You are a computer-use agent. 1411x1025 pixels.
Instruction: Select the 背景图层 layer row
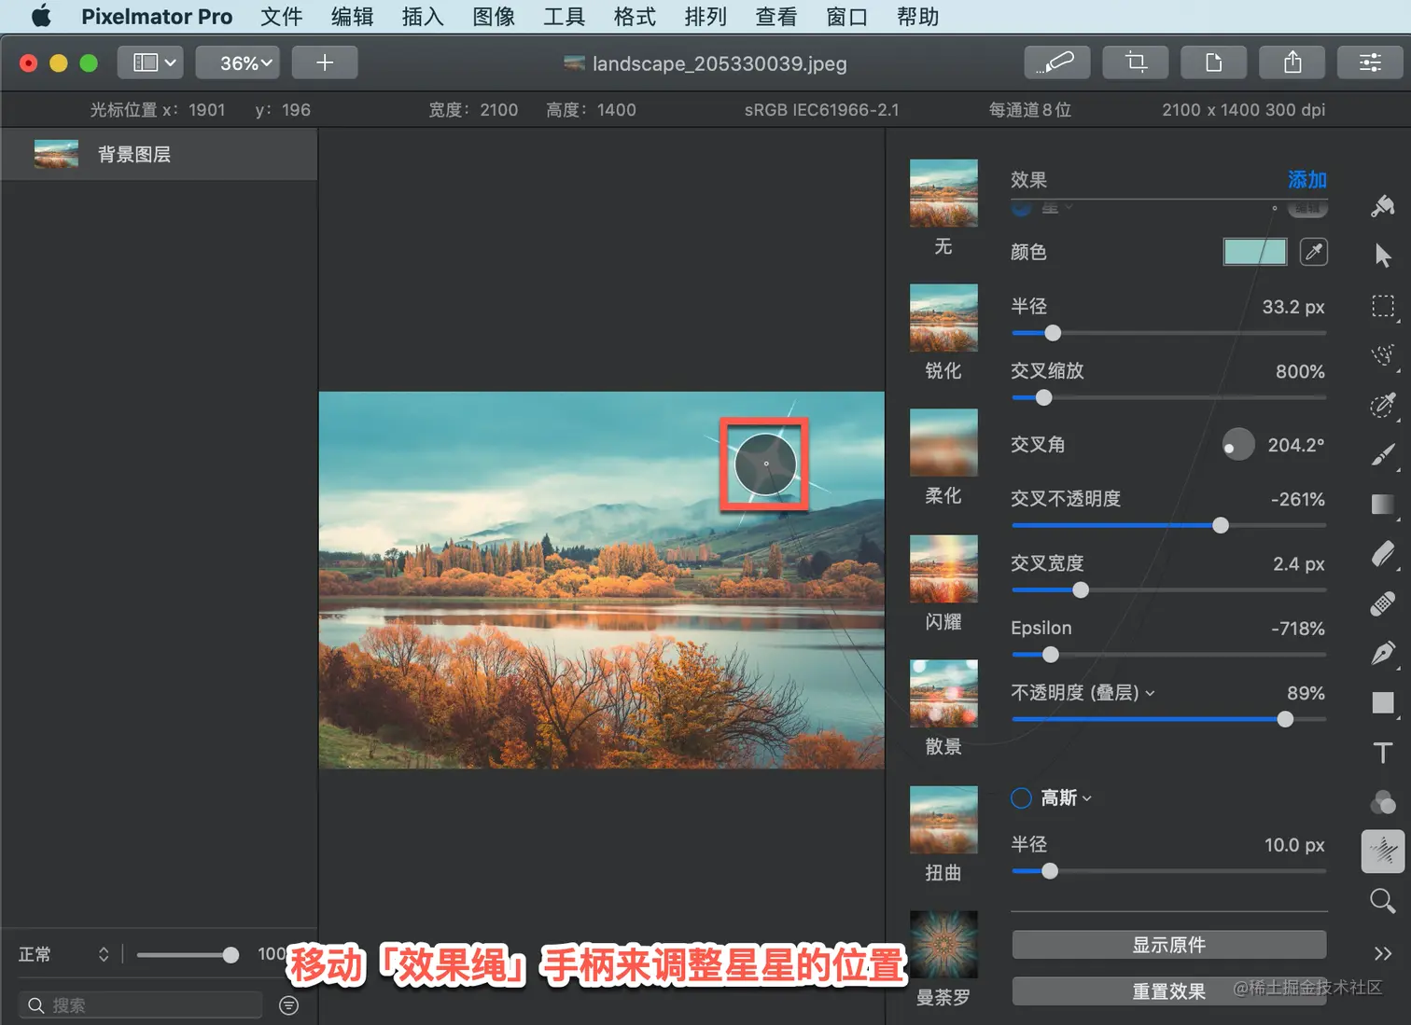(x=160, y=154)
